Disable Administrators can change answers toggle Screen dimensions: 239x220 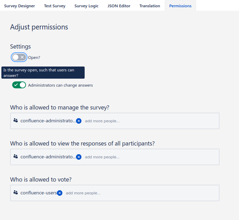(19, 85)
